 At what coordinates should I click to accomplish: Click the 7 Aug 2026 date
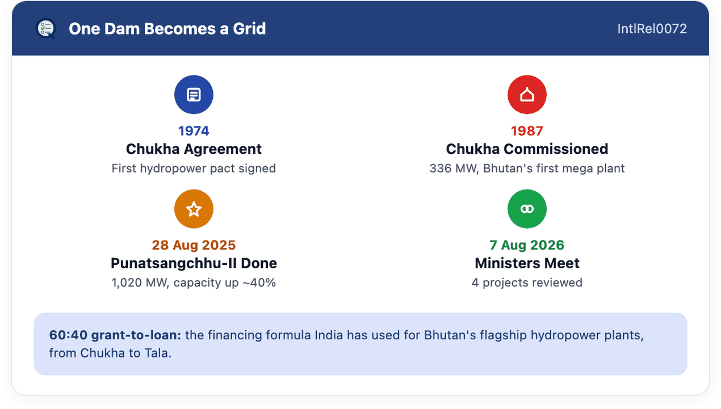point(527,245)
